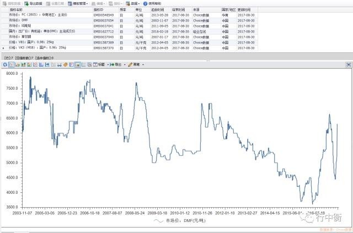Click the 国家/地区 column header
This screenshot has height=233, width=353.
(228, 10)
